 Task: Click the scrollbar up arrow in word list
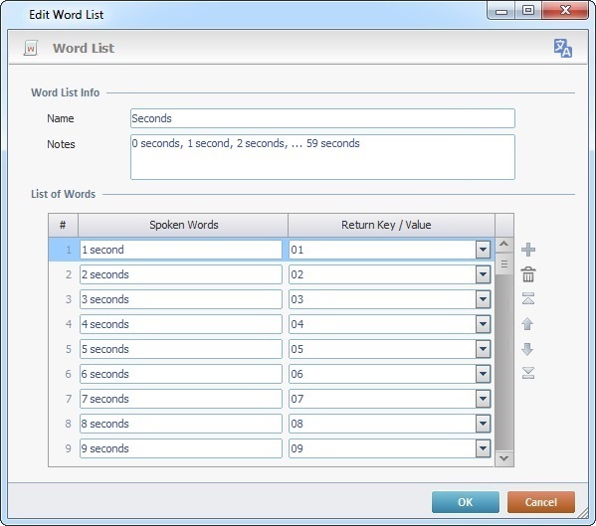pyautogui.click(x=504, y=245)
